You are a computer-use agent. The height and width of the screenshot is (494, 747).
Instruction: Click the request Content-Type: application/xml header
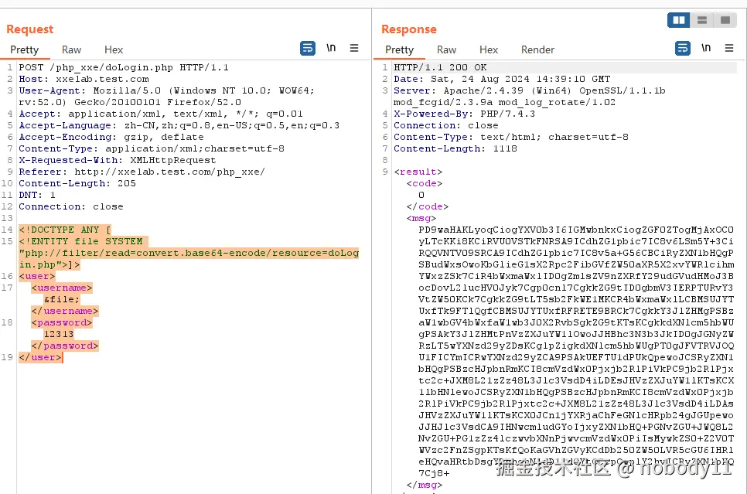point(152,148)
